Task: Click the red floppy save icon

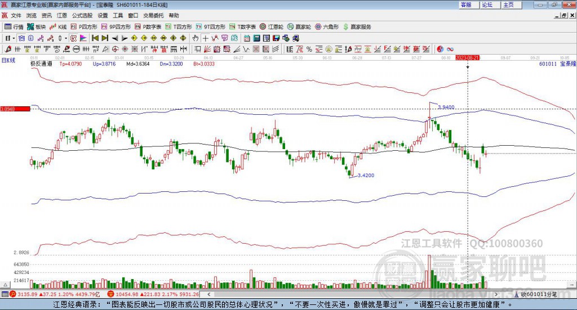Action: click(276, 38)
